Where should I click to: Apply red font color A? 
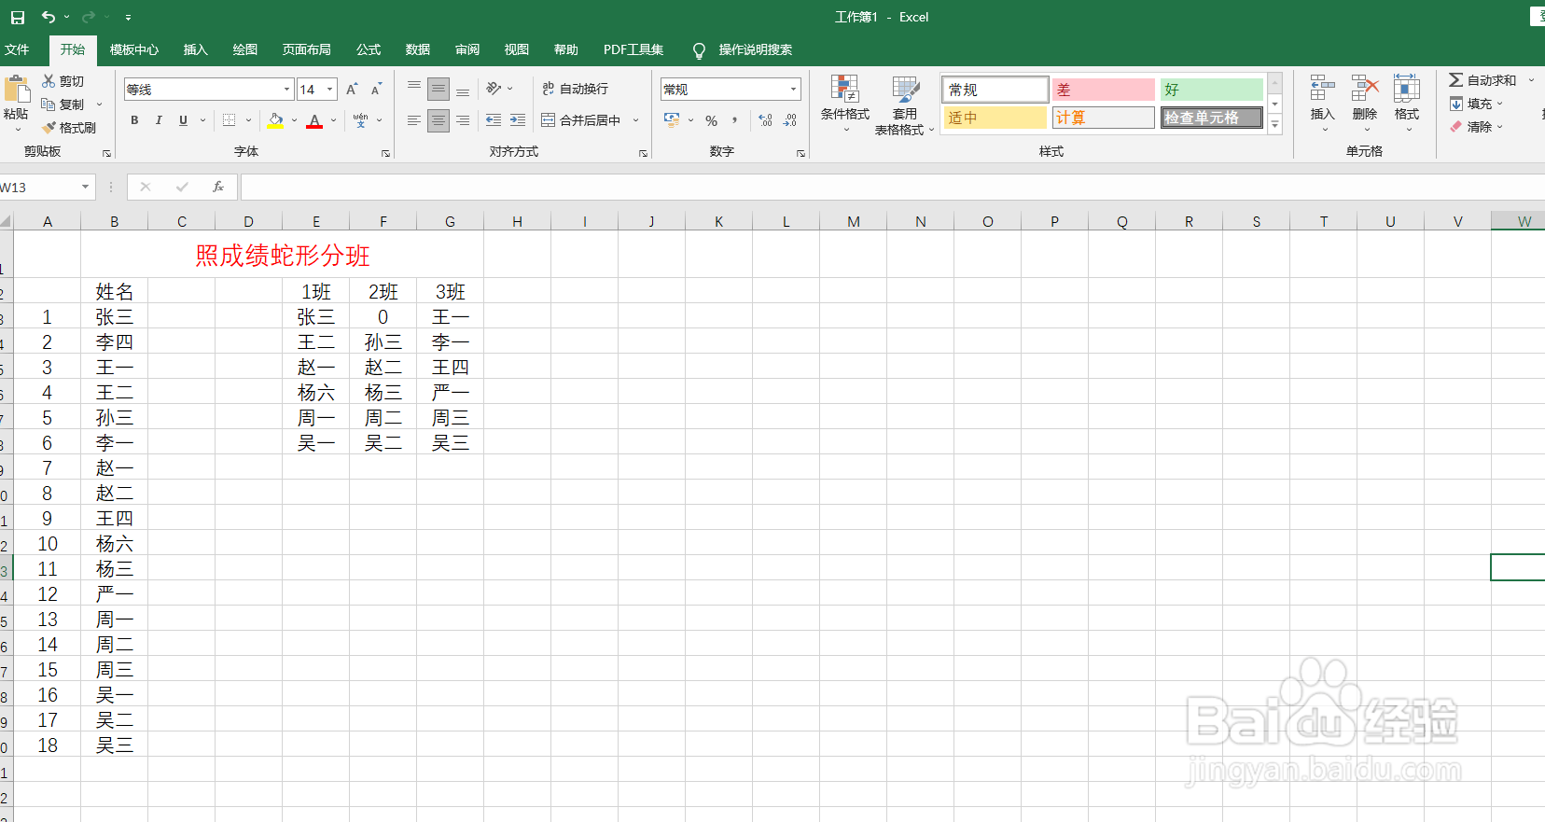(314, 120)
